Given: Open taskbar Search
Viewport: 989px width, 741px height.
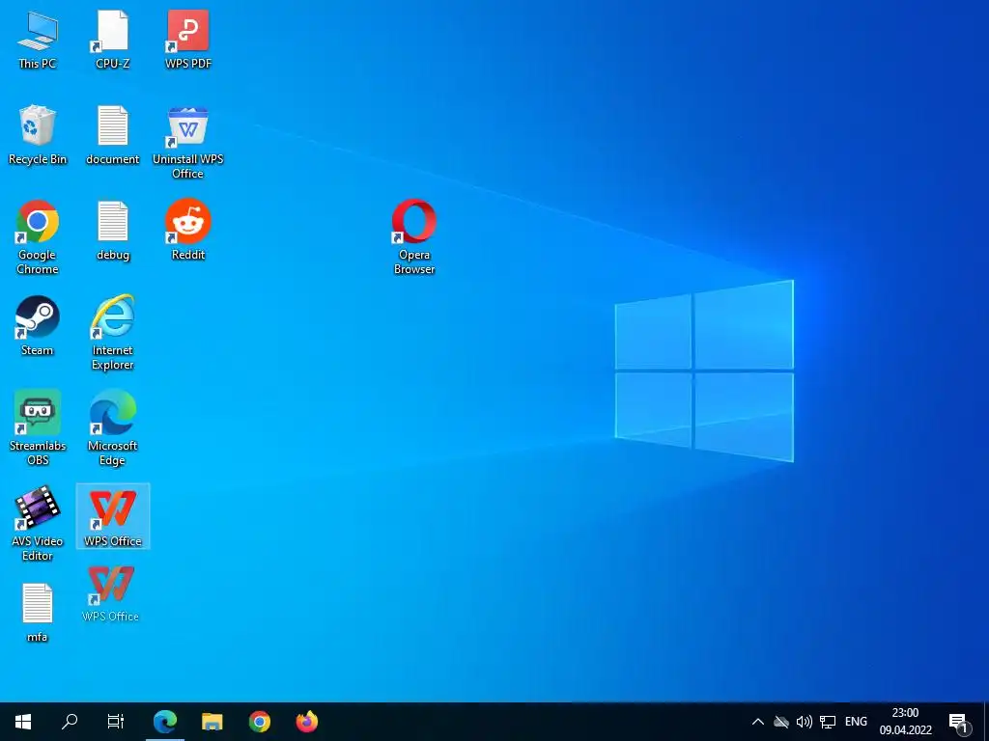Looking at the screenshot, I should 70,722.
